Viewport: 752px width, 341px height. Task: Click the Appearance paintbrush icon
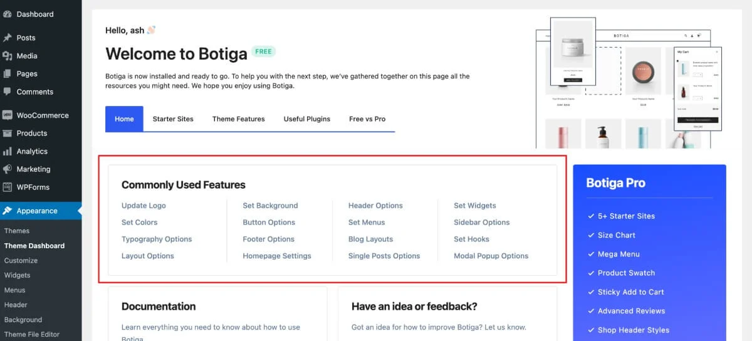[8, 211]
